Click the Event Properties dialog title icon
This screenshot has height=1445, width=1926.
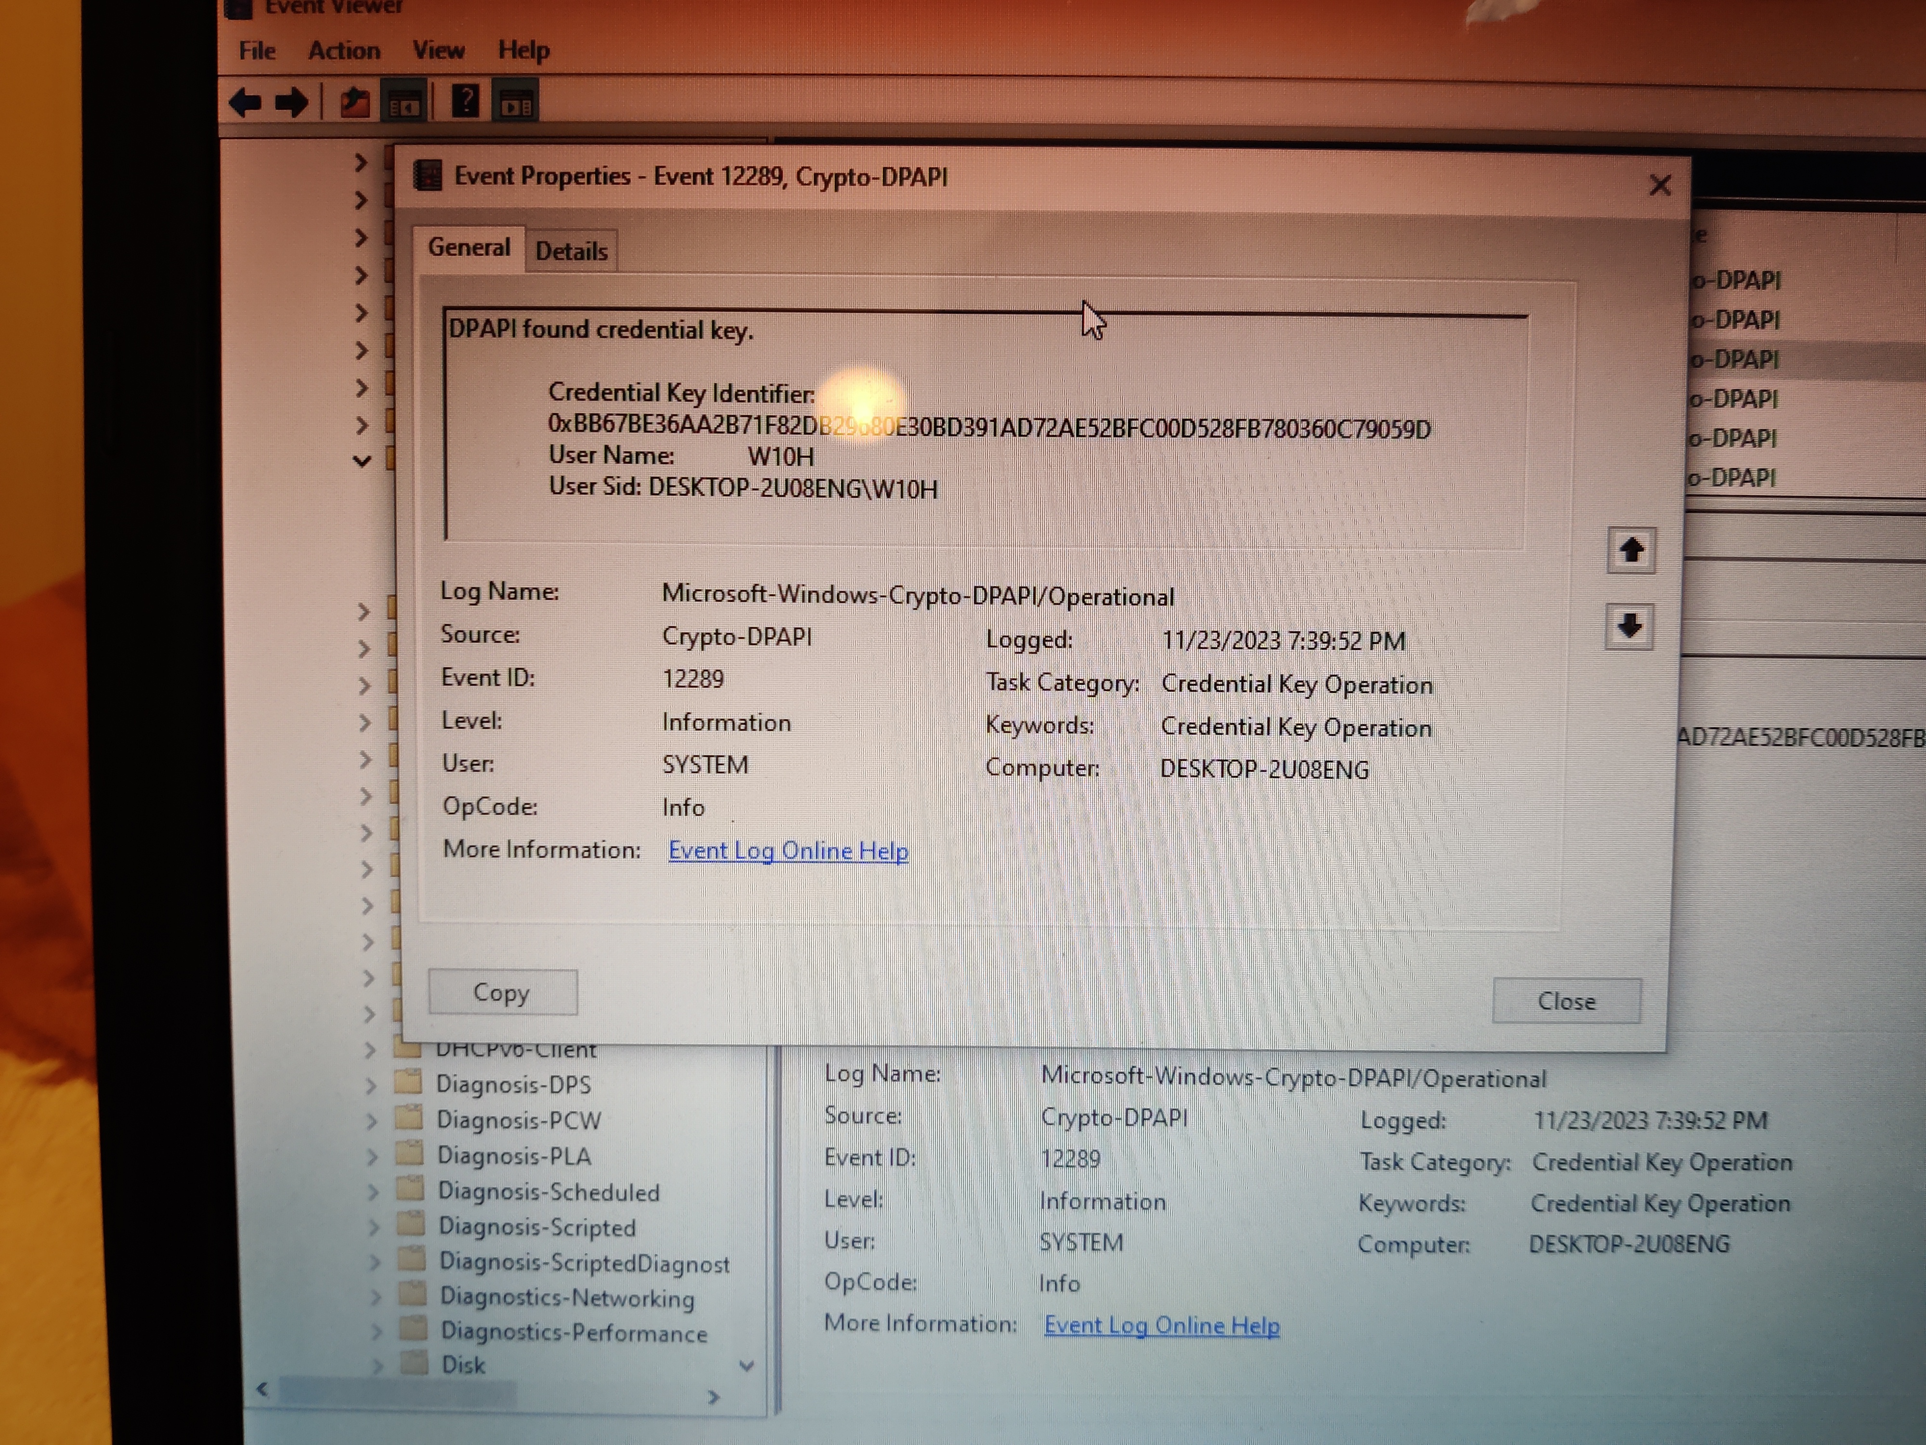[427, 176]
